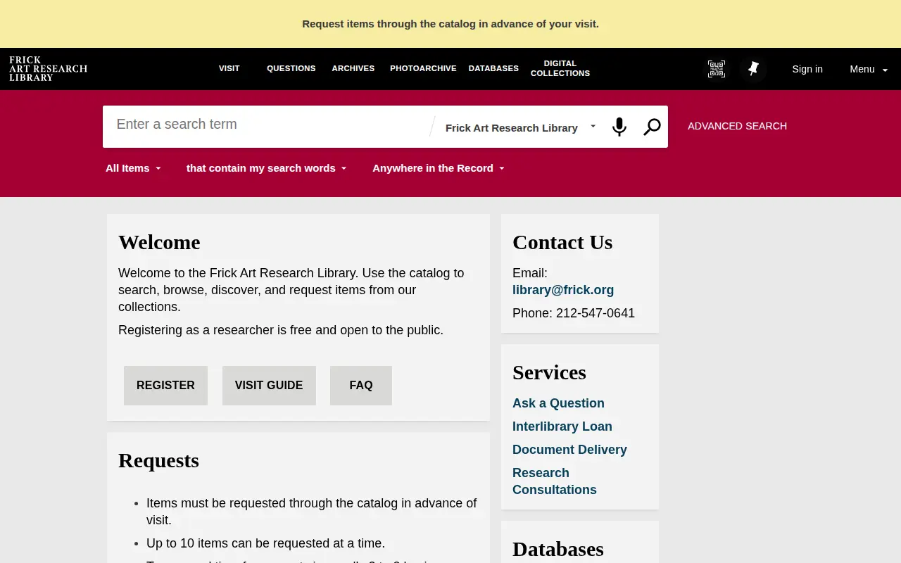Click the FAQ button
The image size is (901, 563).
click(x=361, y=386)
